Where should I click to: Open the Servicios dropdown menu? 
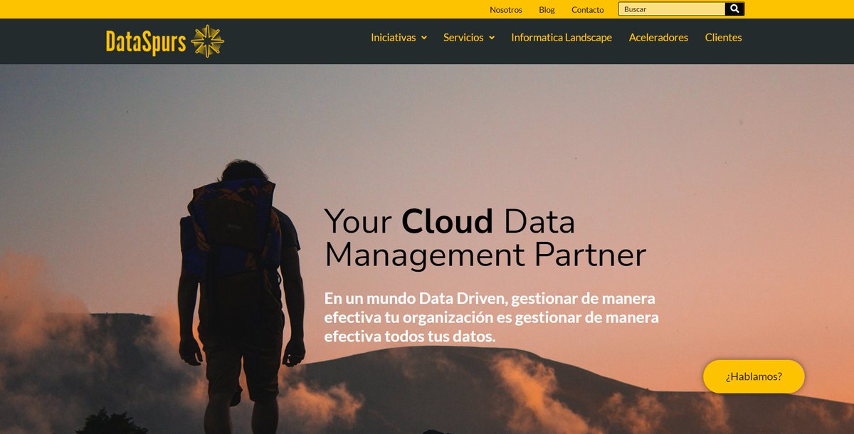464,37
